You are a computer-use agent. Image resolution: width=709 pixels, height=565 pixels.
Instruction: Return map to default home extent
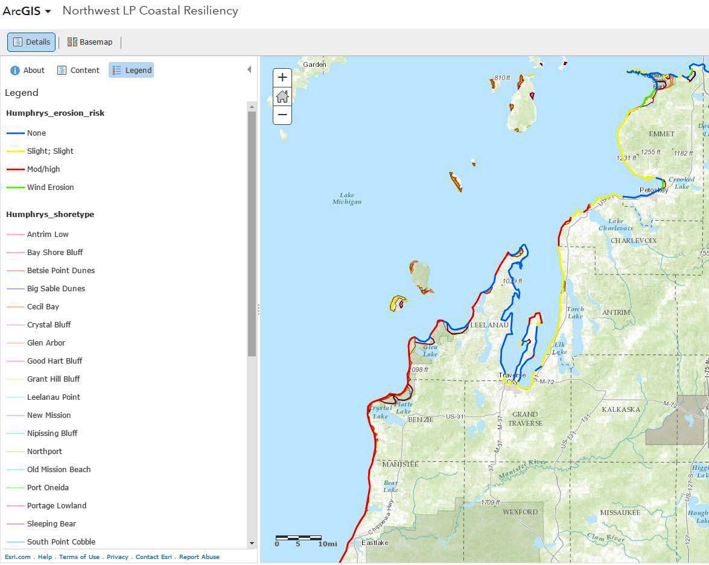coord(282,96)
